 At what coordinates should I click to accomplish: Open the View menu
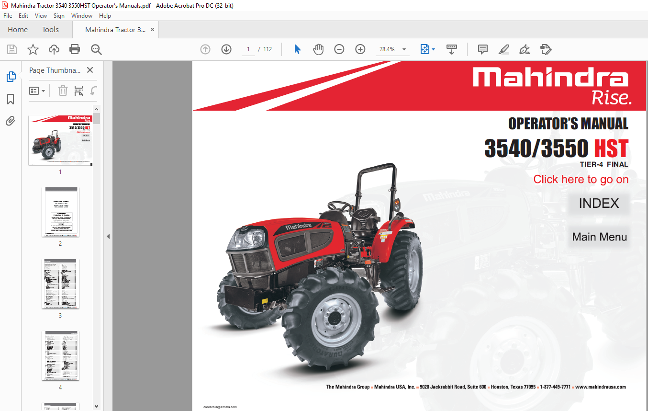point(41,16)
